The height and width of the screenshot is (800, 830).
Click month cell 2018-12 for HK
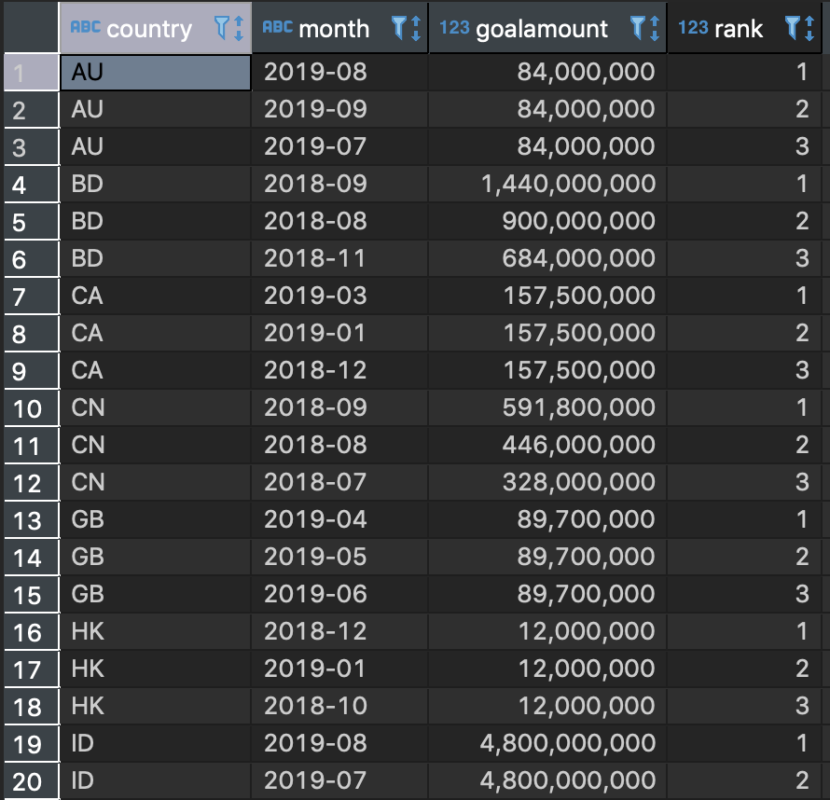click(x=339, y=632)
